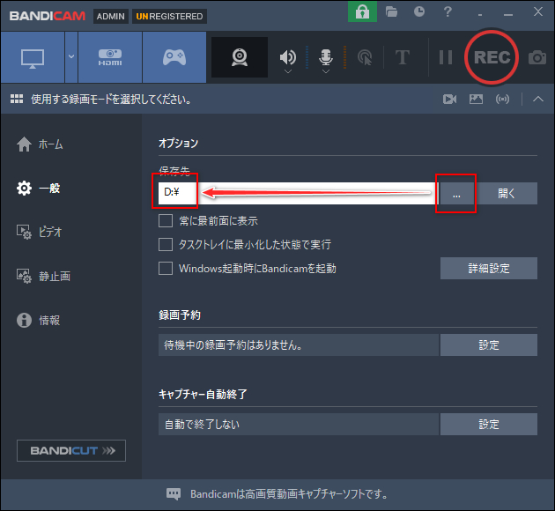
Task: Close the Bandicam window
Action: (x=538, y=11)
